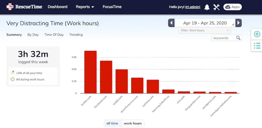Open the tools and settings wrench icon
The height and width of the screenshot is (128, 262).
click(x=216, y=7)
